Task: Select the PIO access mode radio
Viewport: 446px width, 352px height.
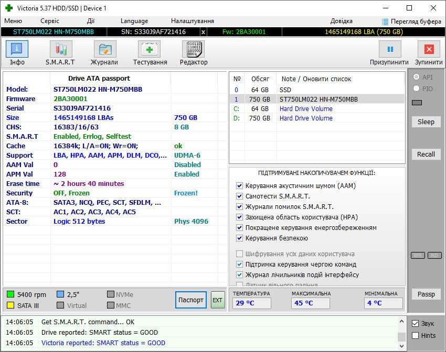Action: pyautogui.click(x=417, y=89)
